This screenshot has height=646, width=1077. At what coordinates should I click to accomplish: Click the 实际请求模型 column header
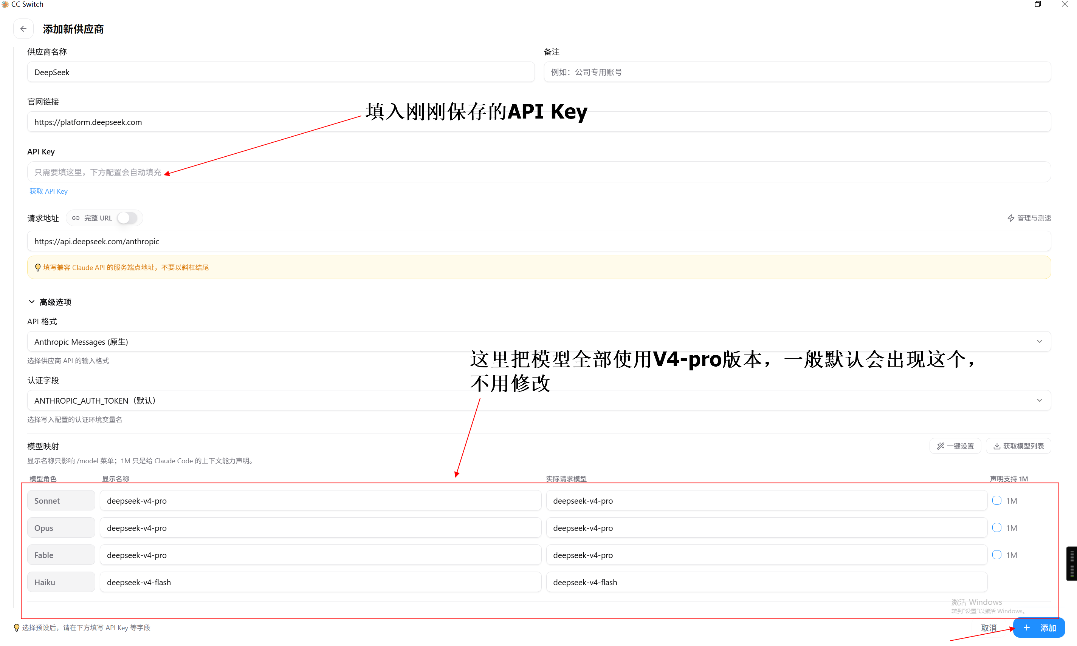tap(566, 479)
